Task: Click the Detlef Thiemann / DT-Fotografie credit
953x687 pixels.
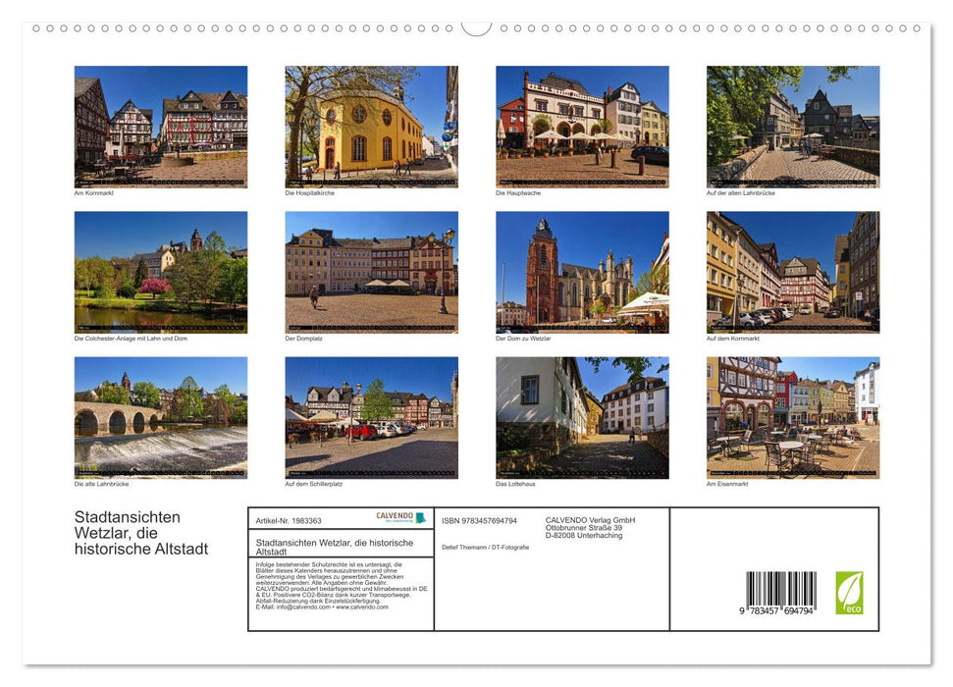Action: [x=485, y=547]
